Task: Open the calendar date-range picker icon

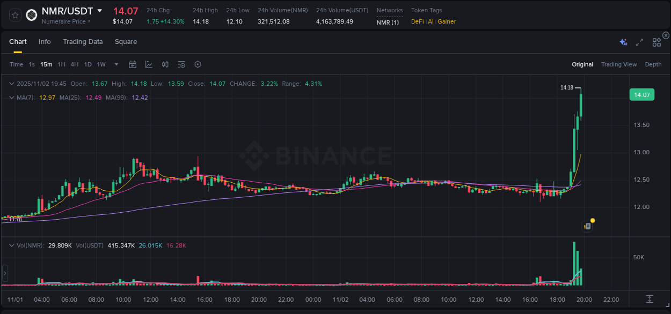Action: (133, 64)
